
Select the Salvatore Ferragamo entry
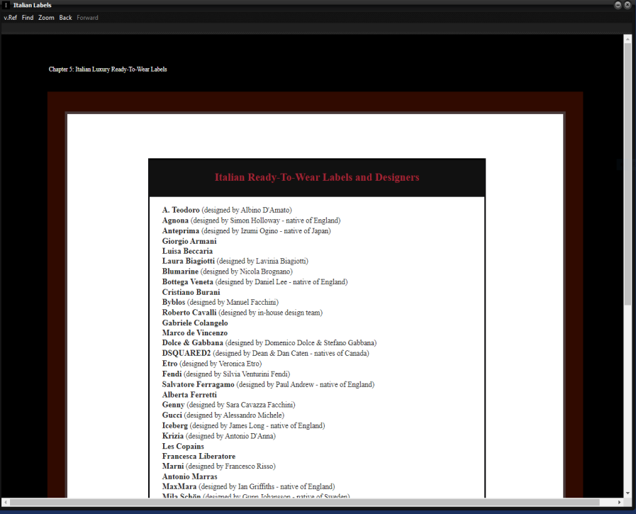click(268, 384)
